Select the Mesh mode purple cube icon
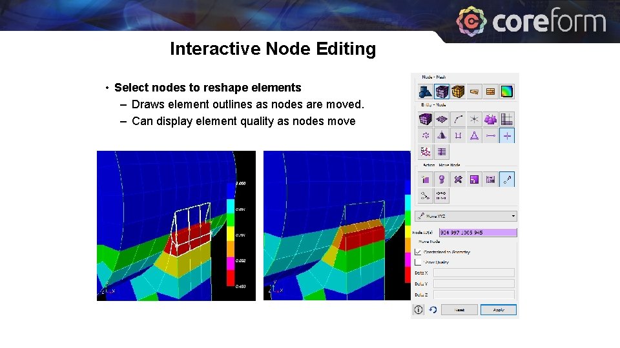The height and width of the screenshot is (348, 620). (x=441, y=92)
